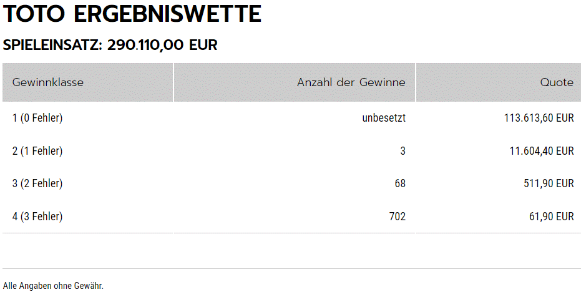Click the word Gewähr in the footer
Image resolution: width=581 pixels, height=292 pixels.
(x=89, y=286)
